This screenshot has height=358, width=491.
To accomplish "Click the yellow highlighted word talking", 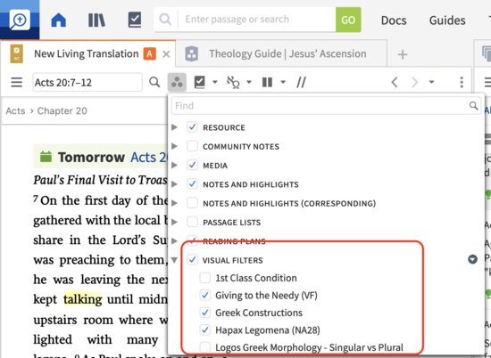I will pyautogui.click(x=83, y=299).
